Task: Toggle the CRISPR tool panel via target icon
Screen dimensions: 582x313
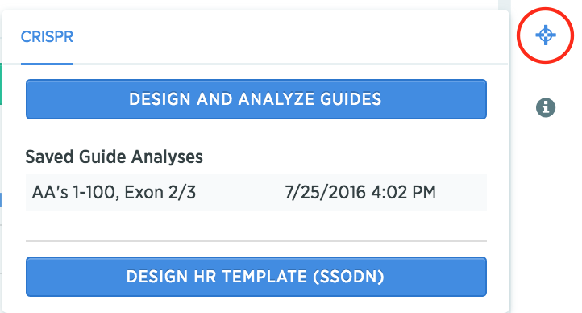Action: pos(546,35)
